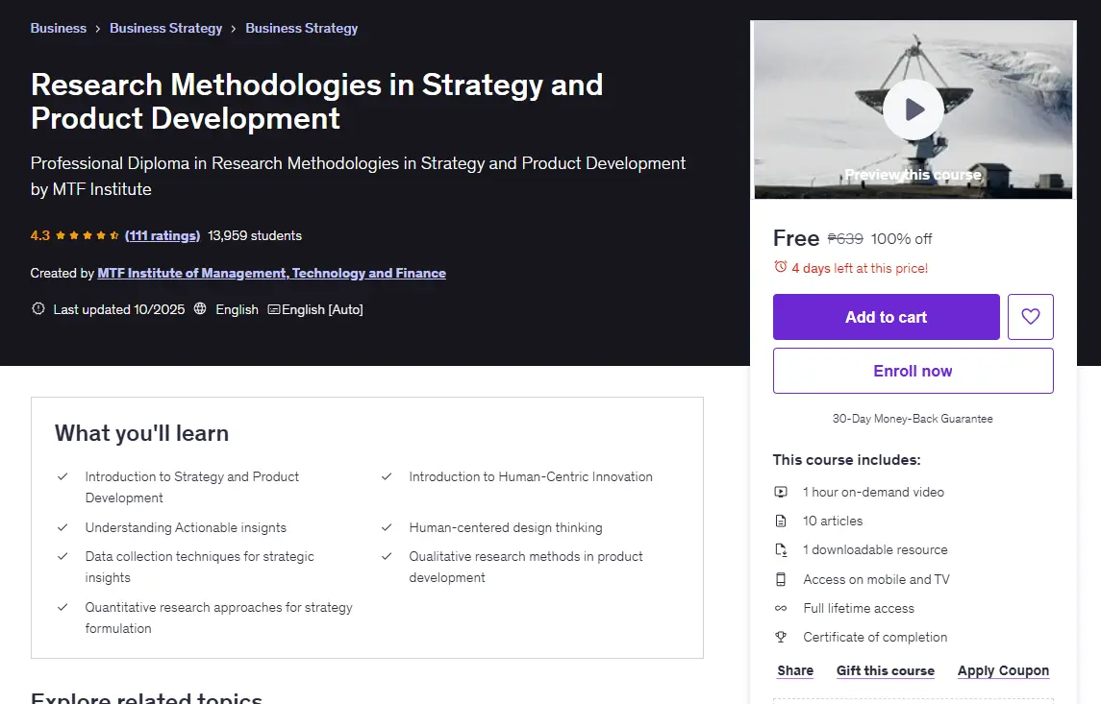Click 1 downloadable resource text
This screenshot has height=704, width=1101.
coord(876,549)
